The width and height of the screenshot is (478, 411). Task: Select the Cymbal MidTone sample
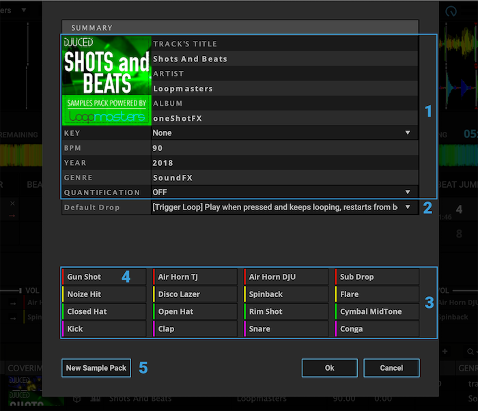pyautogui.click(x=377, y=311)
